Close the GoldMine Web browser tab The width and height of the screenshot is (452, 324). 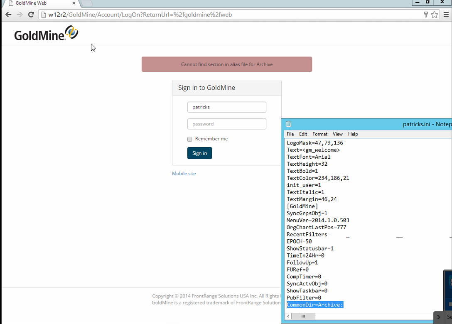74,3
